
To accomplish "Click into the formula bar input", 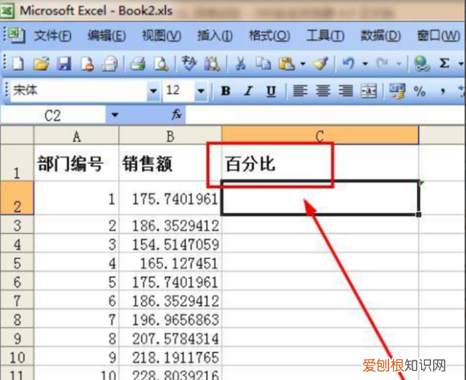I will tap(325, 115).
